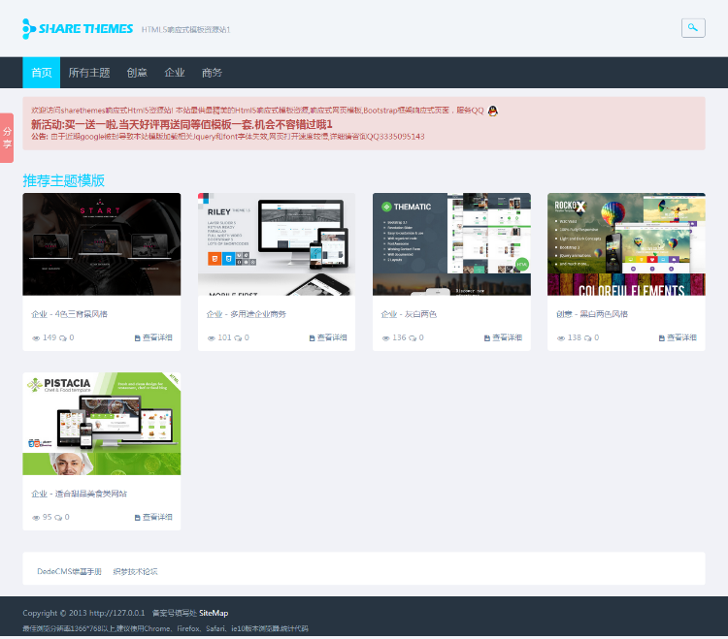Open the ROCKO X theme thumbnail
The image size is (728, 639).
pos(626,244)
